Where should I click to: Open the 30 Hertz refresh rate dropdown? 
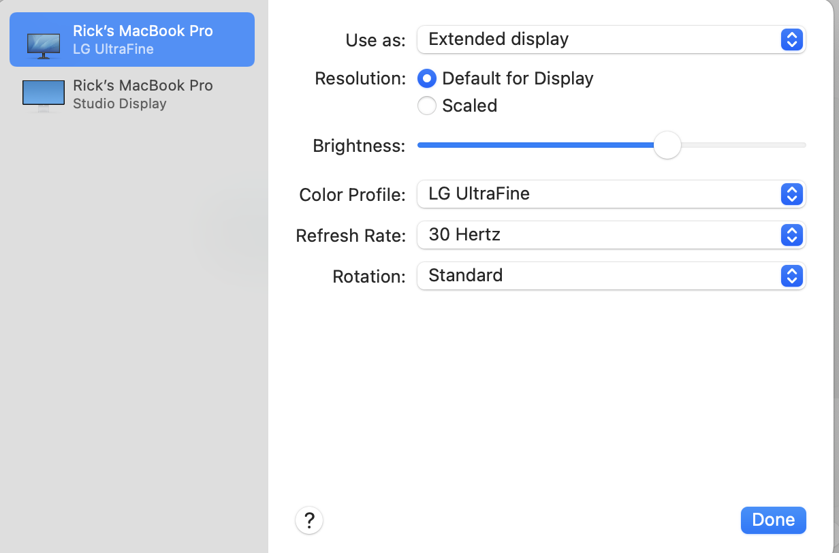(612, 235)
